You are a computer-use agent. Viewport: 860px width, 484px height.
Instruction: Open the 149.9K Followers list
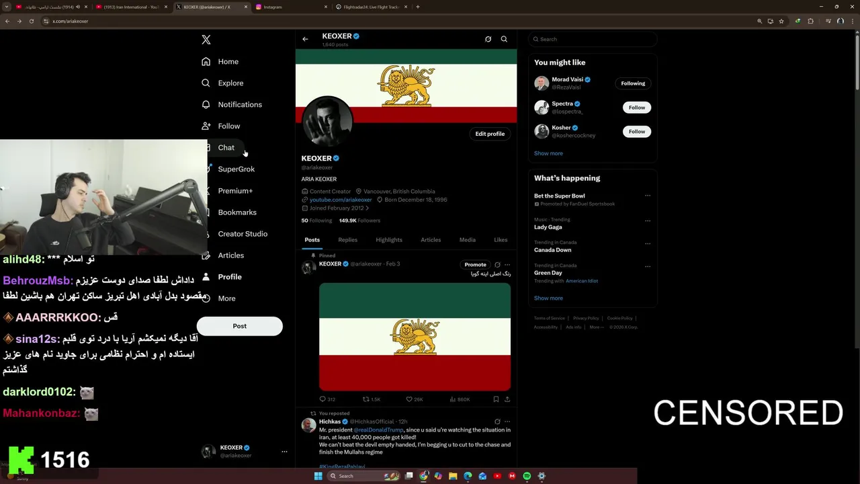coord(359,220)
